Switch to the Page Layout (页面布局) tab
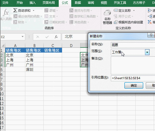The width and height of the screenshot is (155, 131). tap(49, 3)
